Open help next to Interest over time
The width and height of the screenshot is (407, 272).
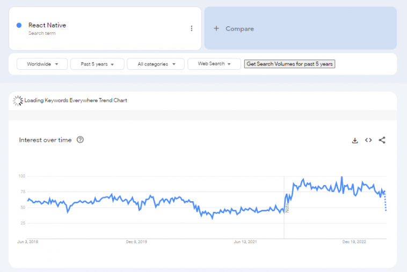[x=80, y=140]
